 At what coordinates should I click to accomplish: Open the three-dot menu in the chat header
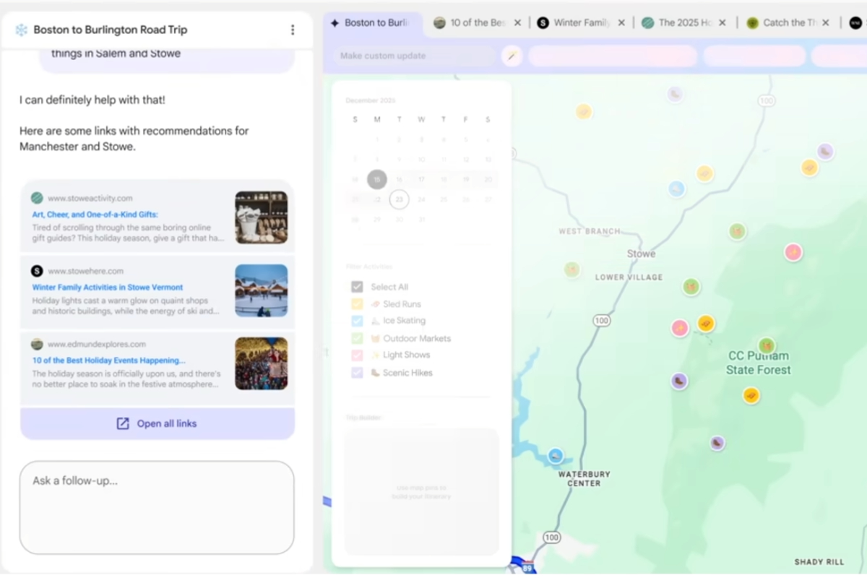pyautogui.click(x=293, y=30)
